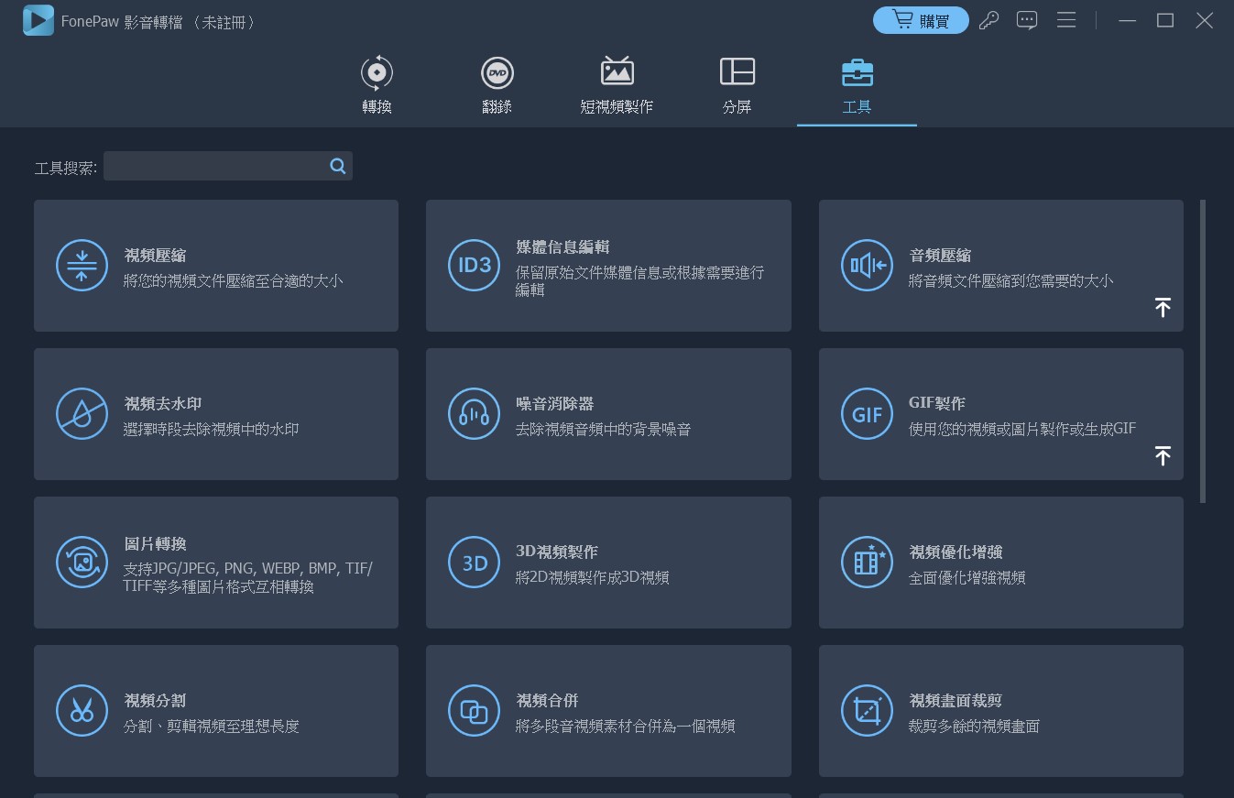Pin the GIF製作 tool to top
1234x798 pixels.
(1163, 455)
